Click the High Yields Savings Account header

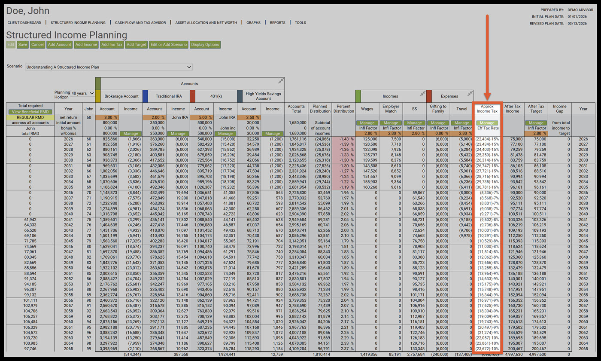(x=264, y=96)
